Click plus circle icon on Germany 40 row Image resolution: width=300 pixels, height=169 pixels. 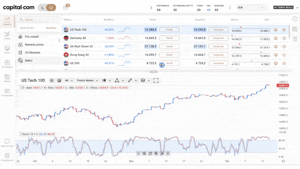tap(284, 38)
